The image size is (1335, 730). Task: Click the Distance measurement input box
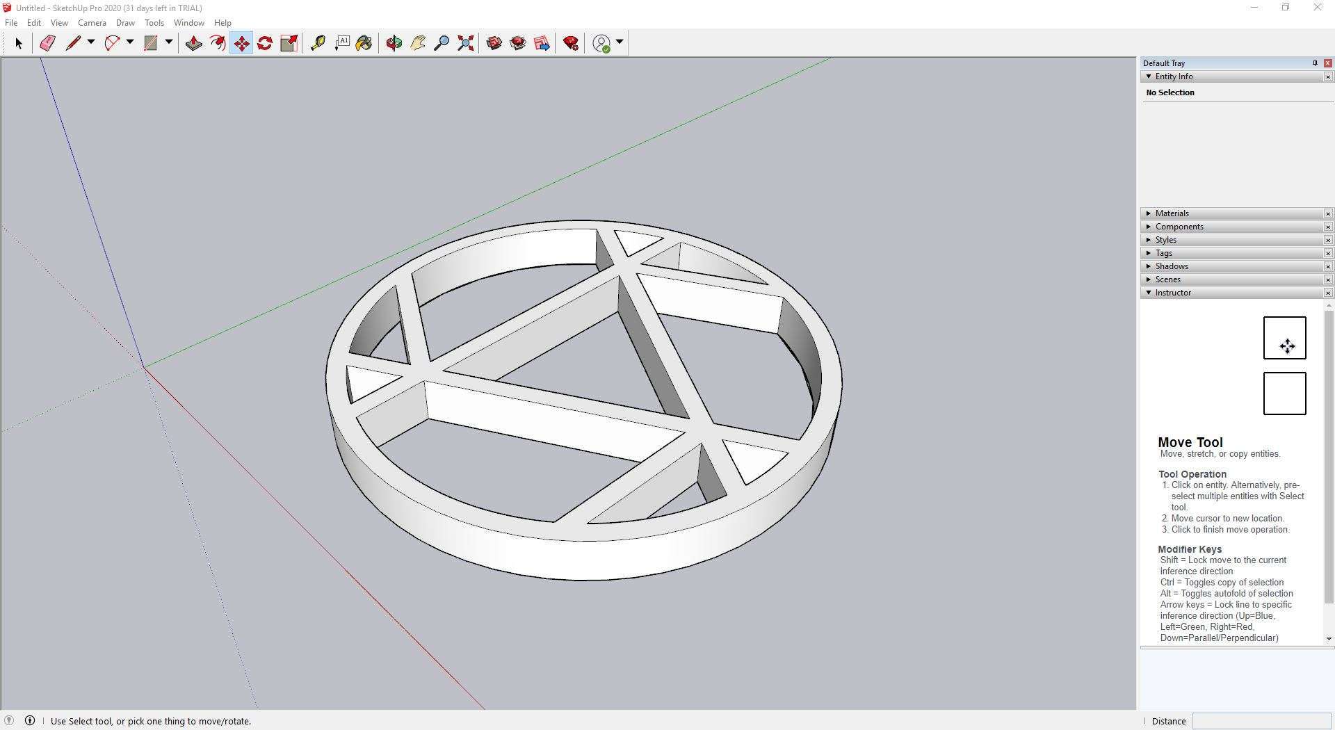click(x=1261, y=721)
